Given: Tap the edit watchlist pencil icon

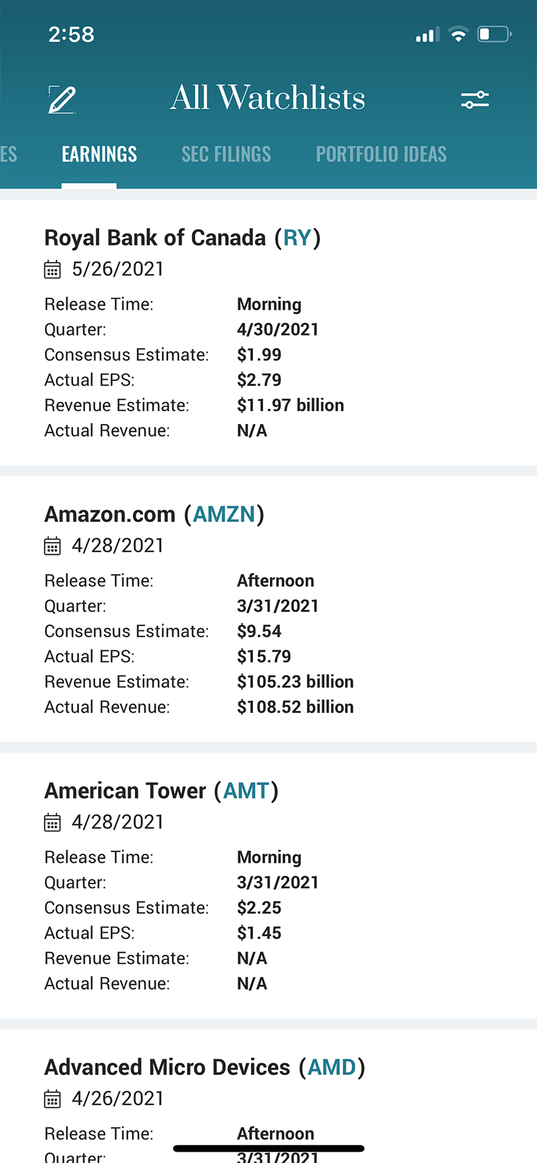Looking at the screenshot, I should tap(62, 100).
